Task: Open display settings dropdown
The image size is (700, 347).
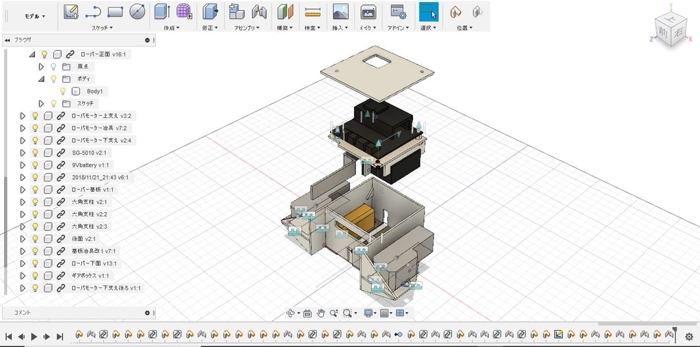Action: pos(369,313)
